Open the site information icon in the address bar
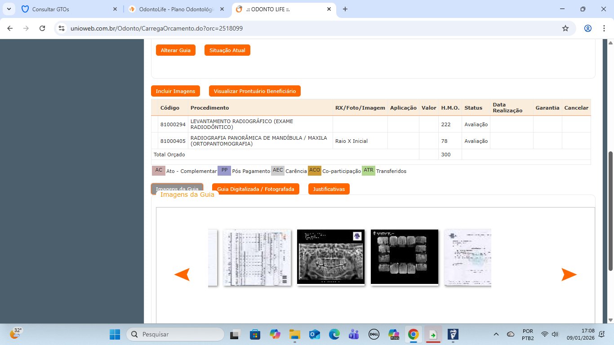This screenshot has width=614, height=345. coord(62,28)
